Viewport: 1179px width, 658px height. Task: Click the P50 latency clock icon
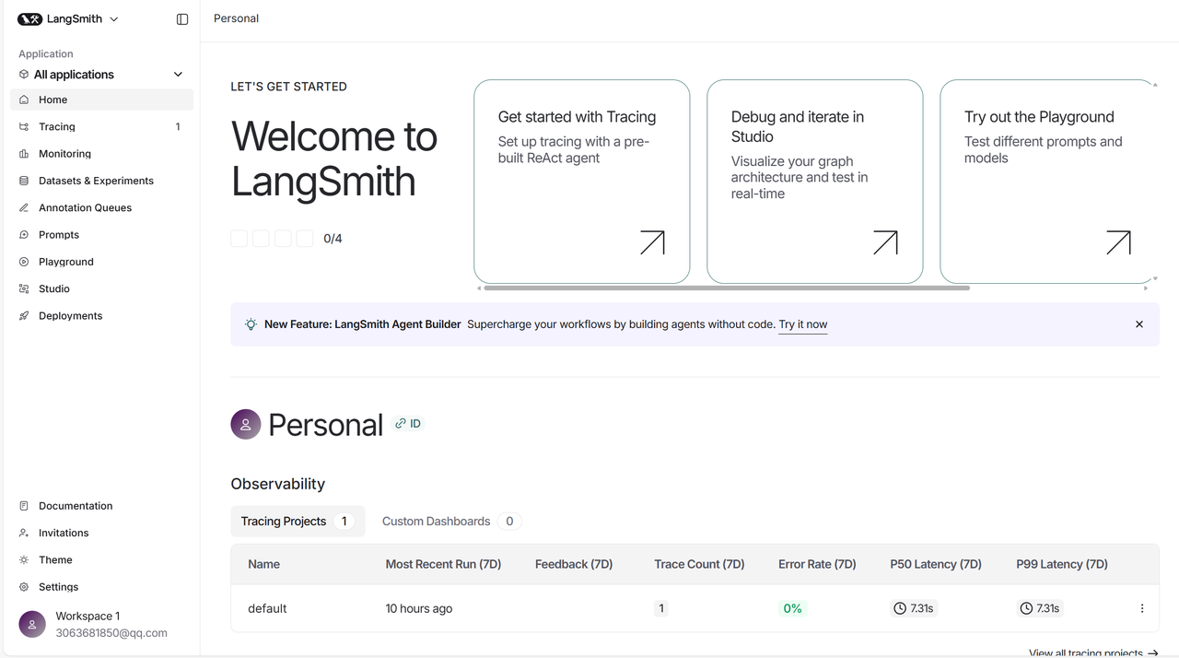[x=900, y=608]
